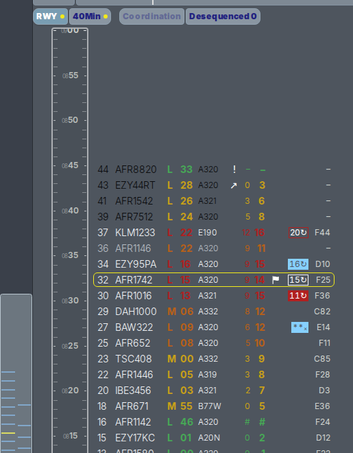Click the blue asterisk badge on BAW322 row
This screenshot has height=453, width=353.
point(300,327)
